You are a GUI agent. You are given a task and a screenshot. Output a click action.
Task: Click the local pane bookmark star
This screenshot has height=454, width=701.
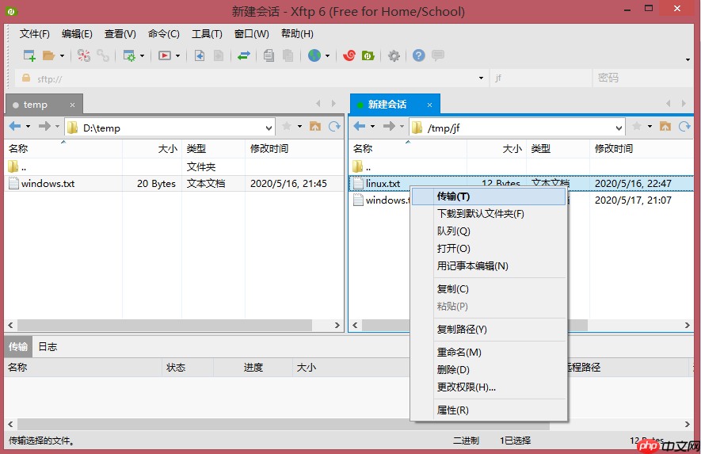coord(287,127)
